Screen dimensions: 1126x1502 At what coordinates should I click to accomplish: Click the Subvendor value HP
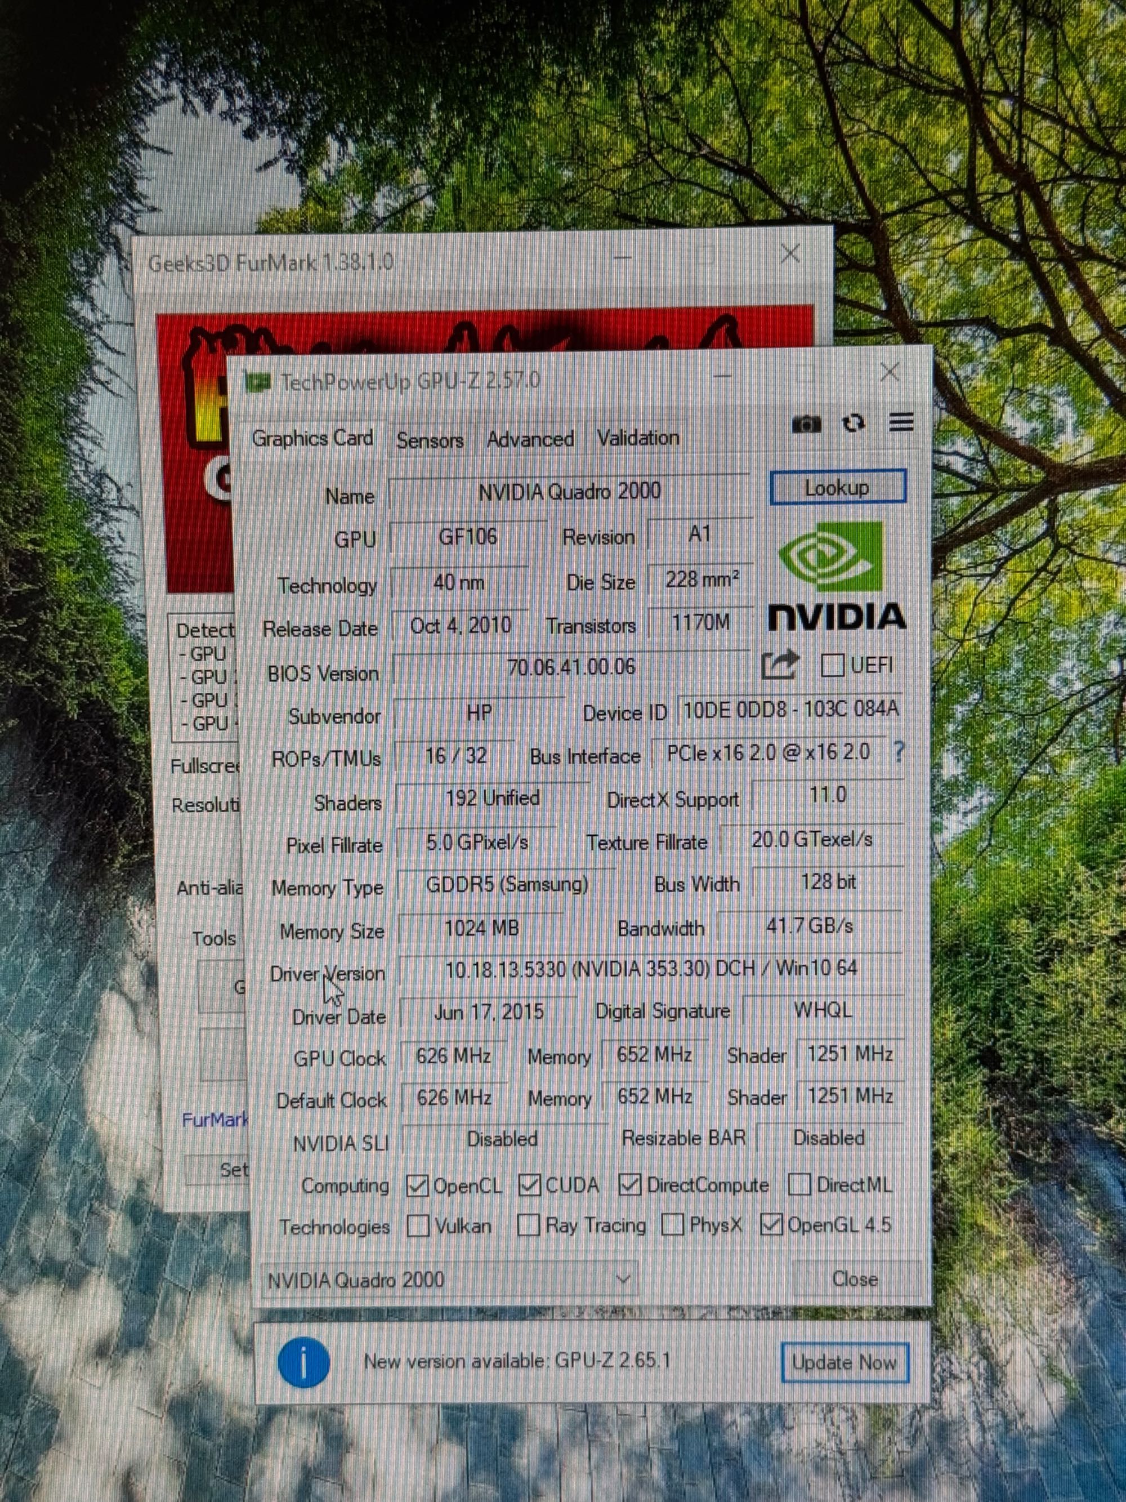coord(479,713)
